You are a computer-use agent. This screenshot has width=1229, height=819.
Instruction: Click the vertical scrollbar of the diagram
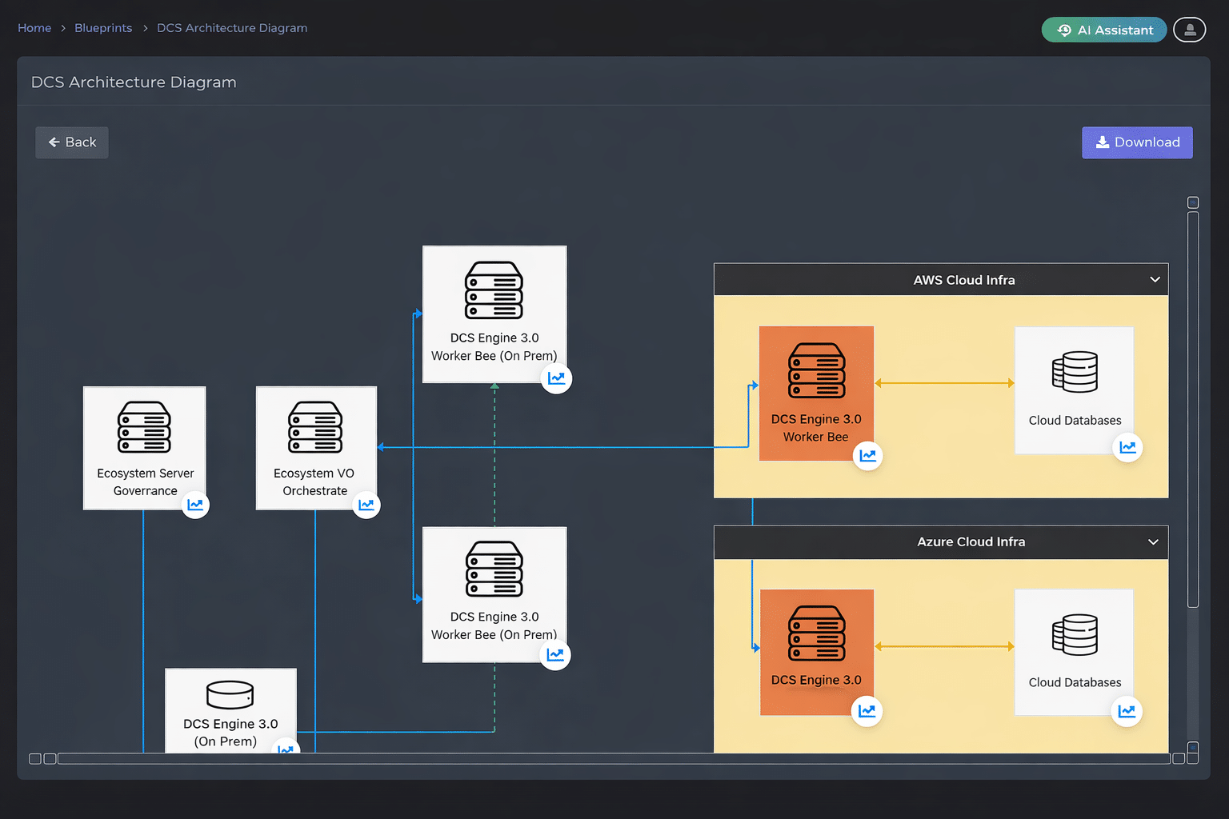(x=1193, y=408)
